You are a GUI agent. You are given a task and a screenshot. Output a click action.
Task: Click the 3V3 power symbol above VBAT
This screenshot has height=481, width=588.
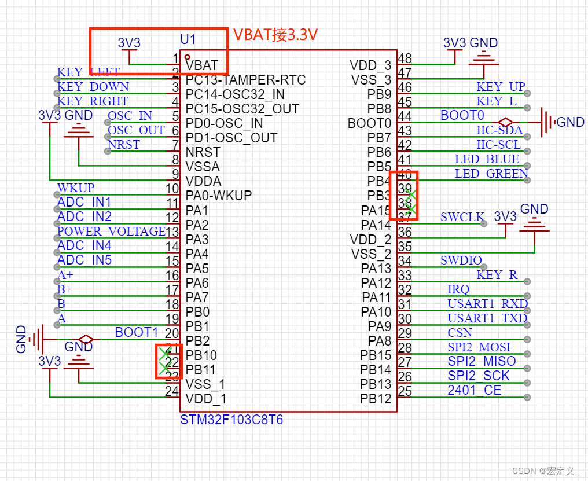click(x=128, y=52)
